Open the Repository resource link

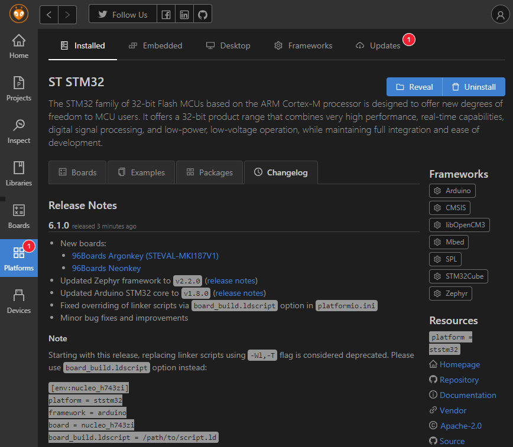pos(459,380)
